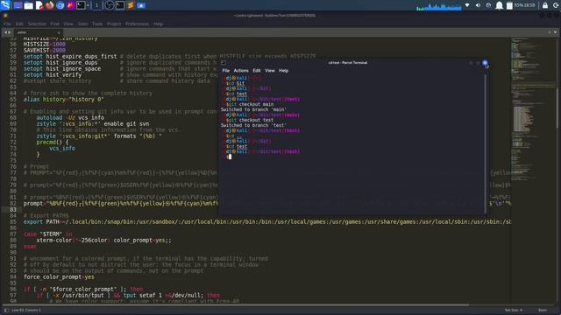Open Sublime Text Find menu

click(54, 24)
